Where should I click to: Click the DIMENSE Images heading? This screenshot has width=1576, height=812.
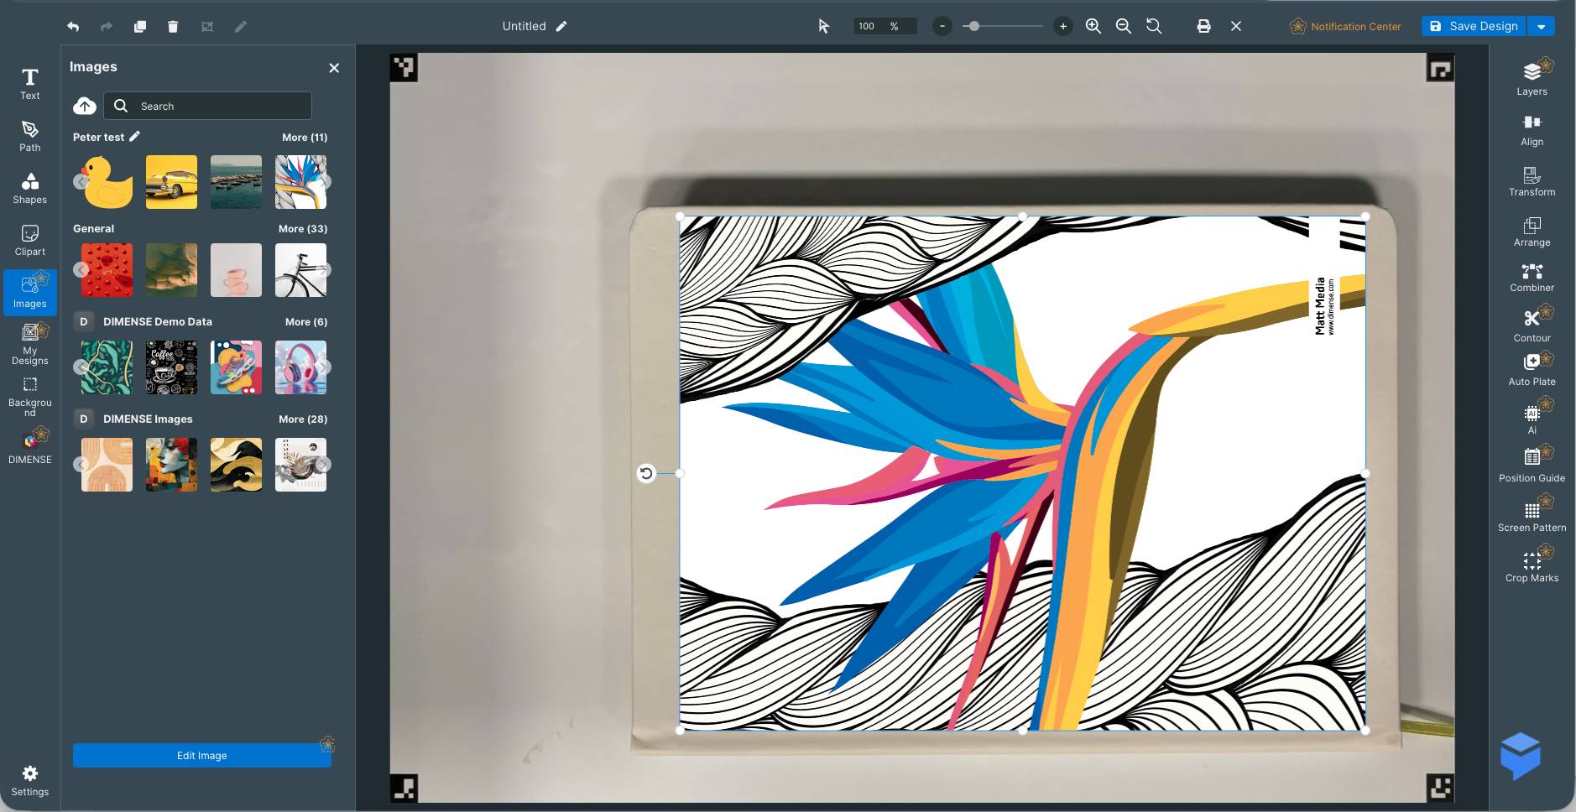(148, 419)
